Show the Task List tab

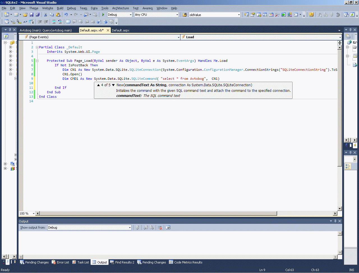click(x=80, y=262)
